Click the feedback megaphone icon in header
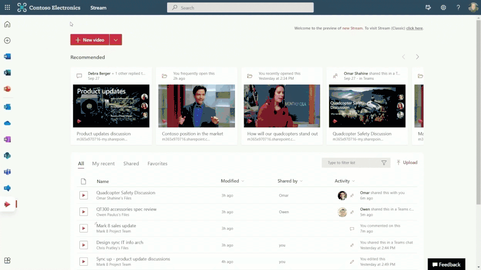The image size is (481, 270). (x=428, y=8)
